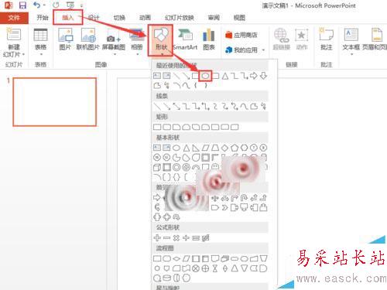387x290 pixels.
Task: Select the trapezoid in Basic Shapes
Action: 215,148
